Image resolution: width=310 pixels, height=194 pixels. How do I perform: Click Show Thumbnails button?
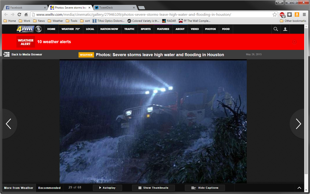(153, 188)
